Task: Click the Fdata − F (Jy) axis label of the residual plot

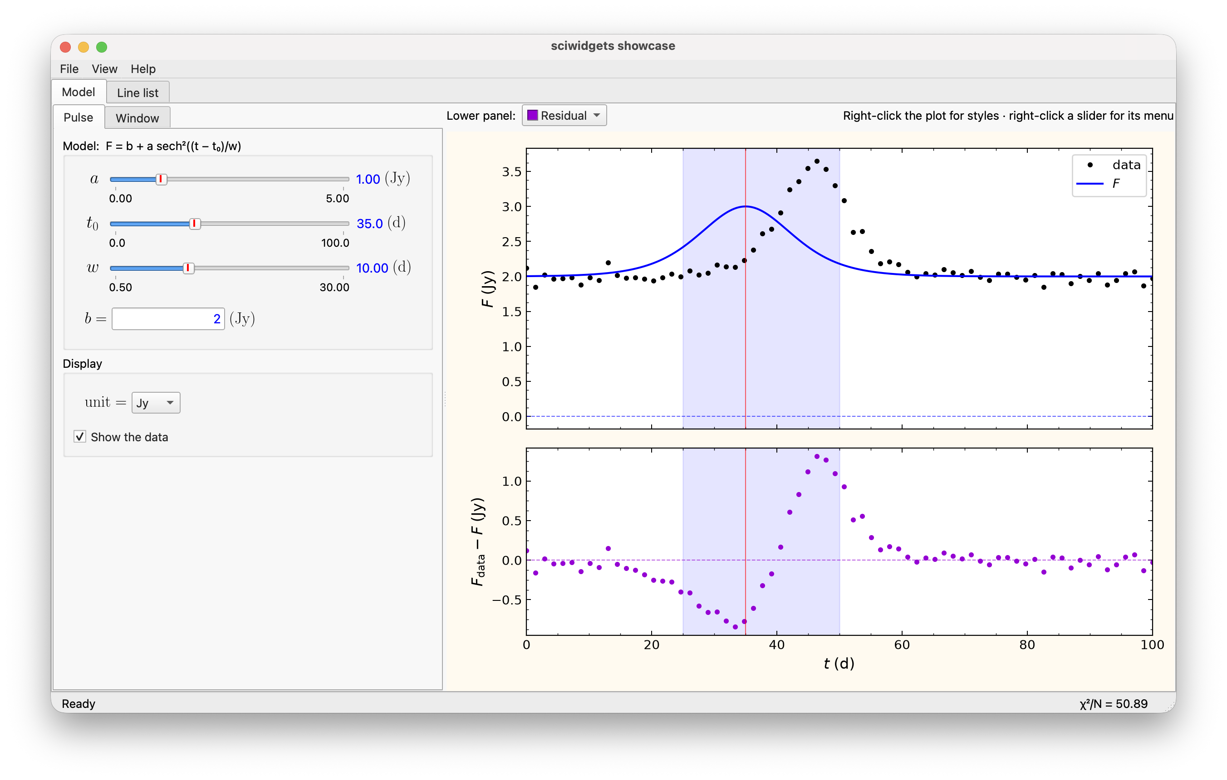Action: pyautogui.click(x=478, y=542)
